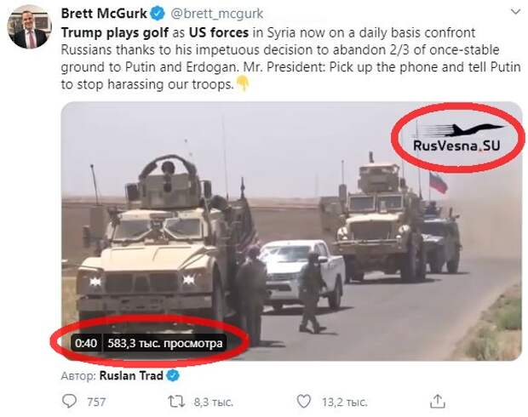
Task: Like the tweet with the heart icon
Action: (304, 401)
